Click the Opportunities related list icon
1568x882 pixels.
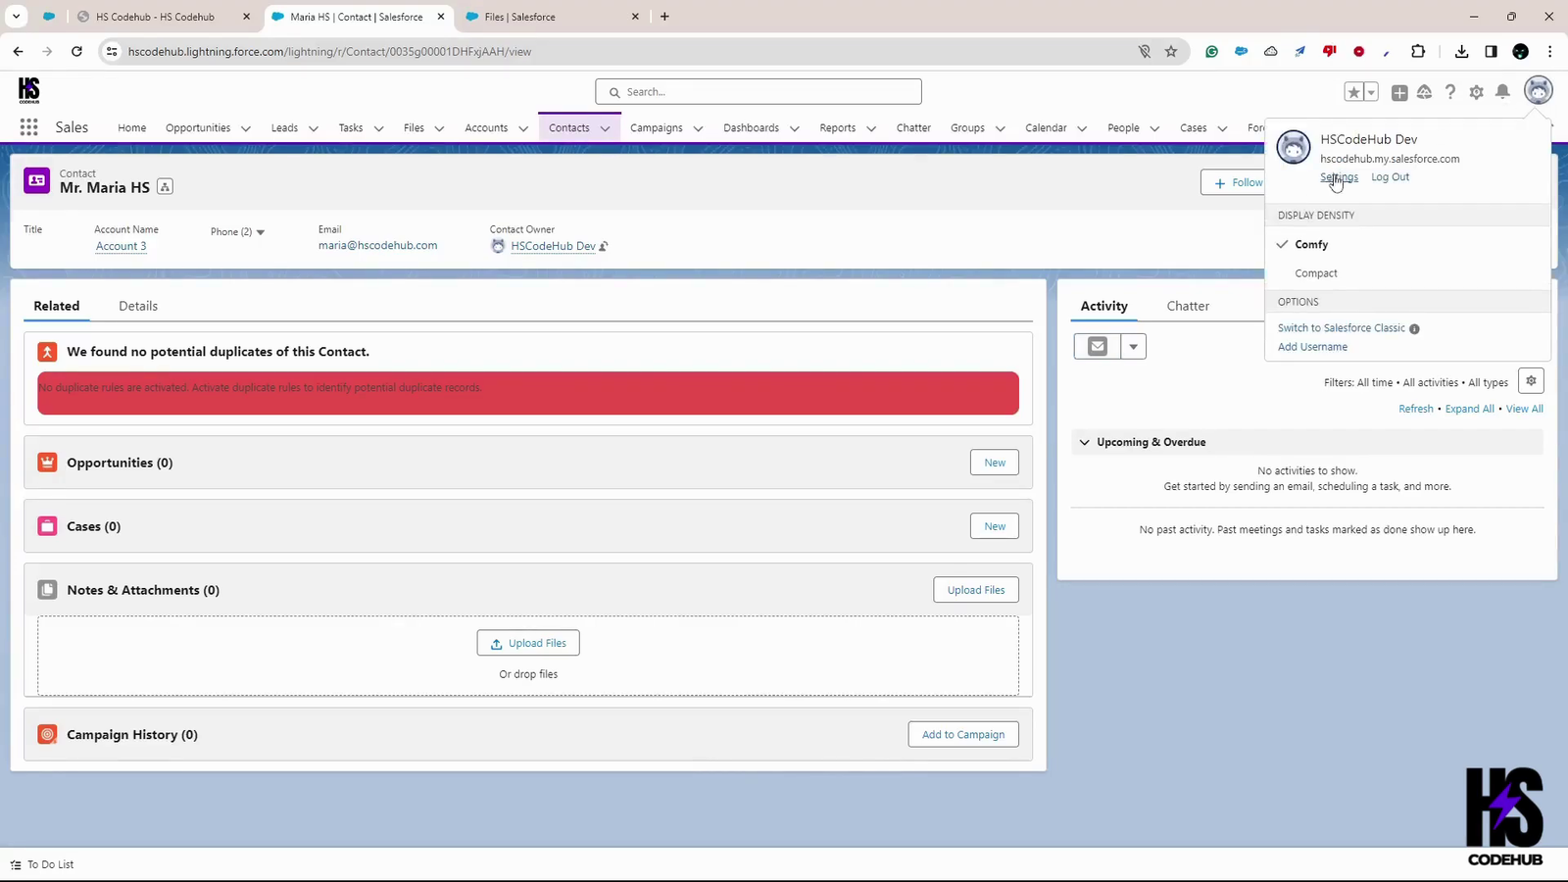(x=47, y=463)
